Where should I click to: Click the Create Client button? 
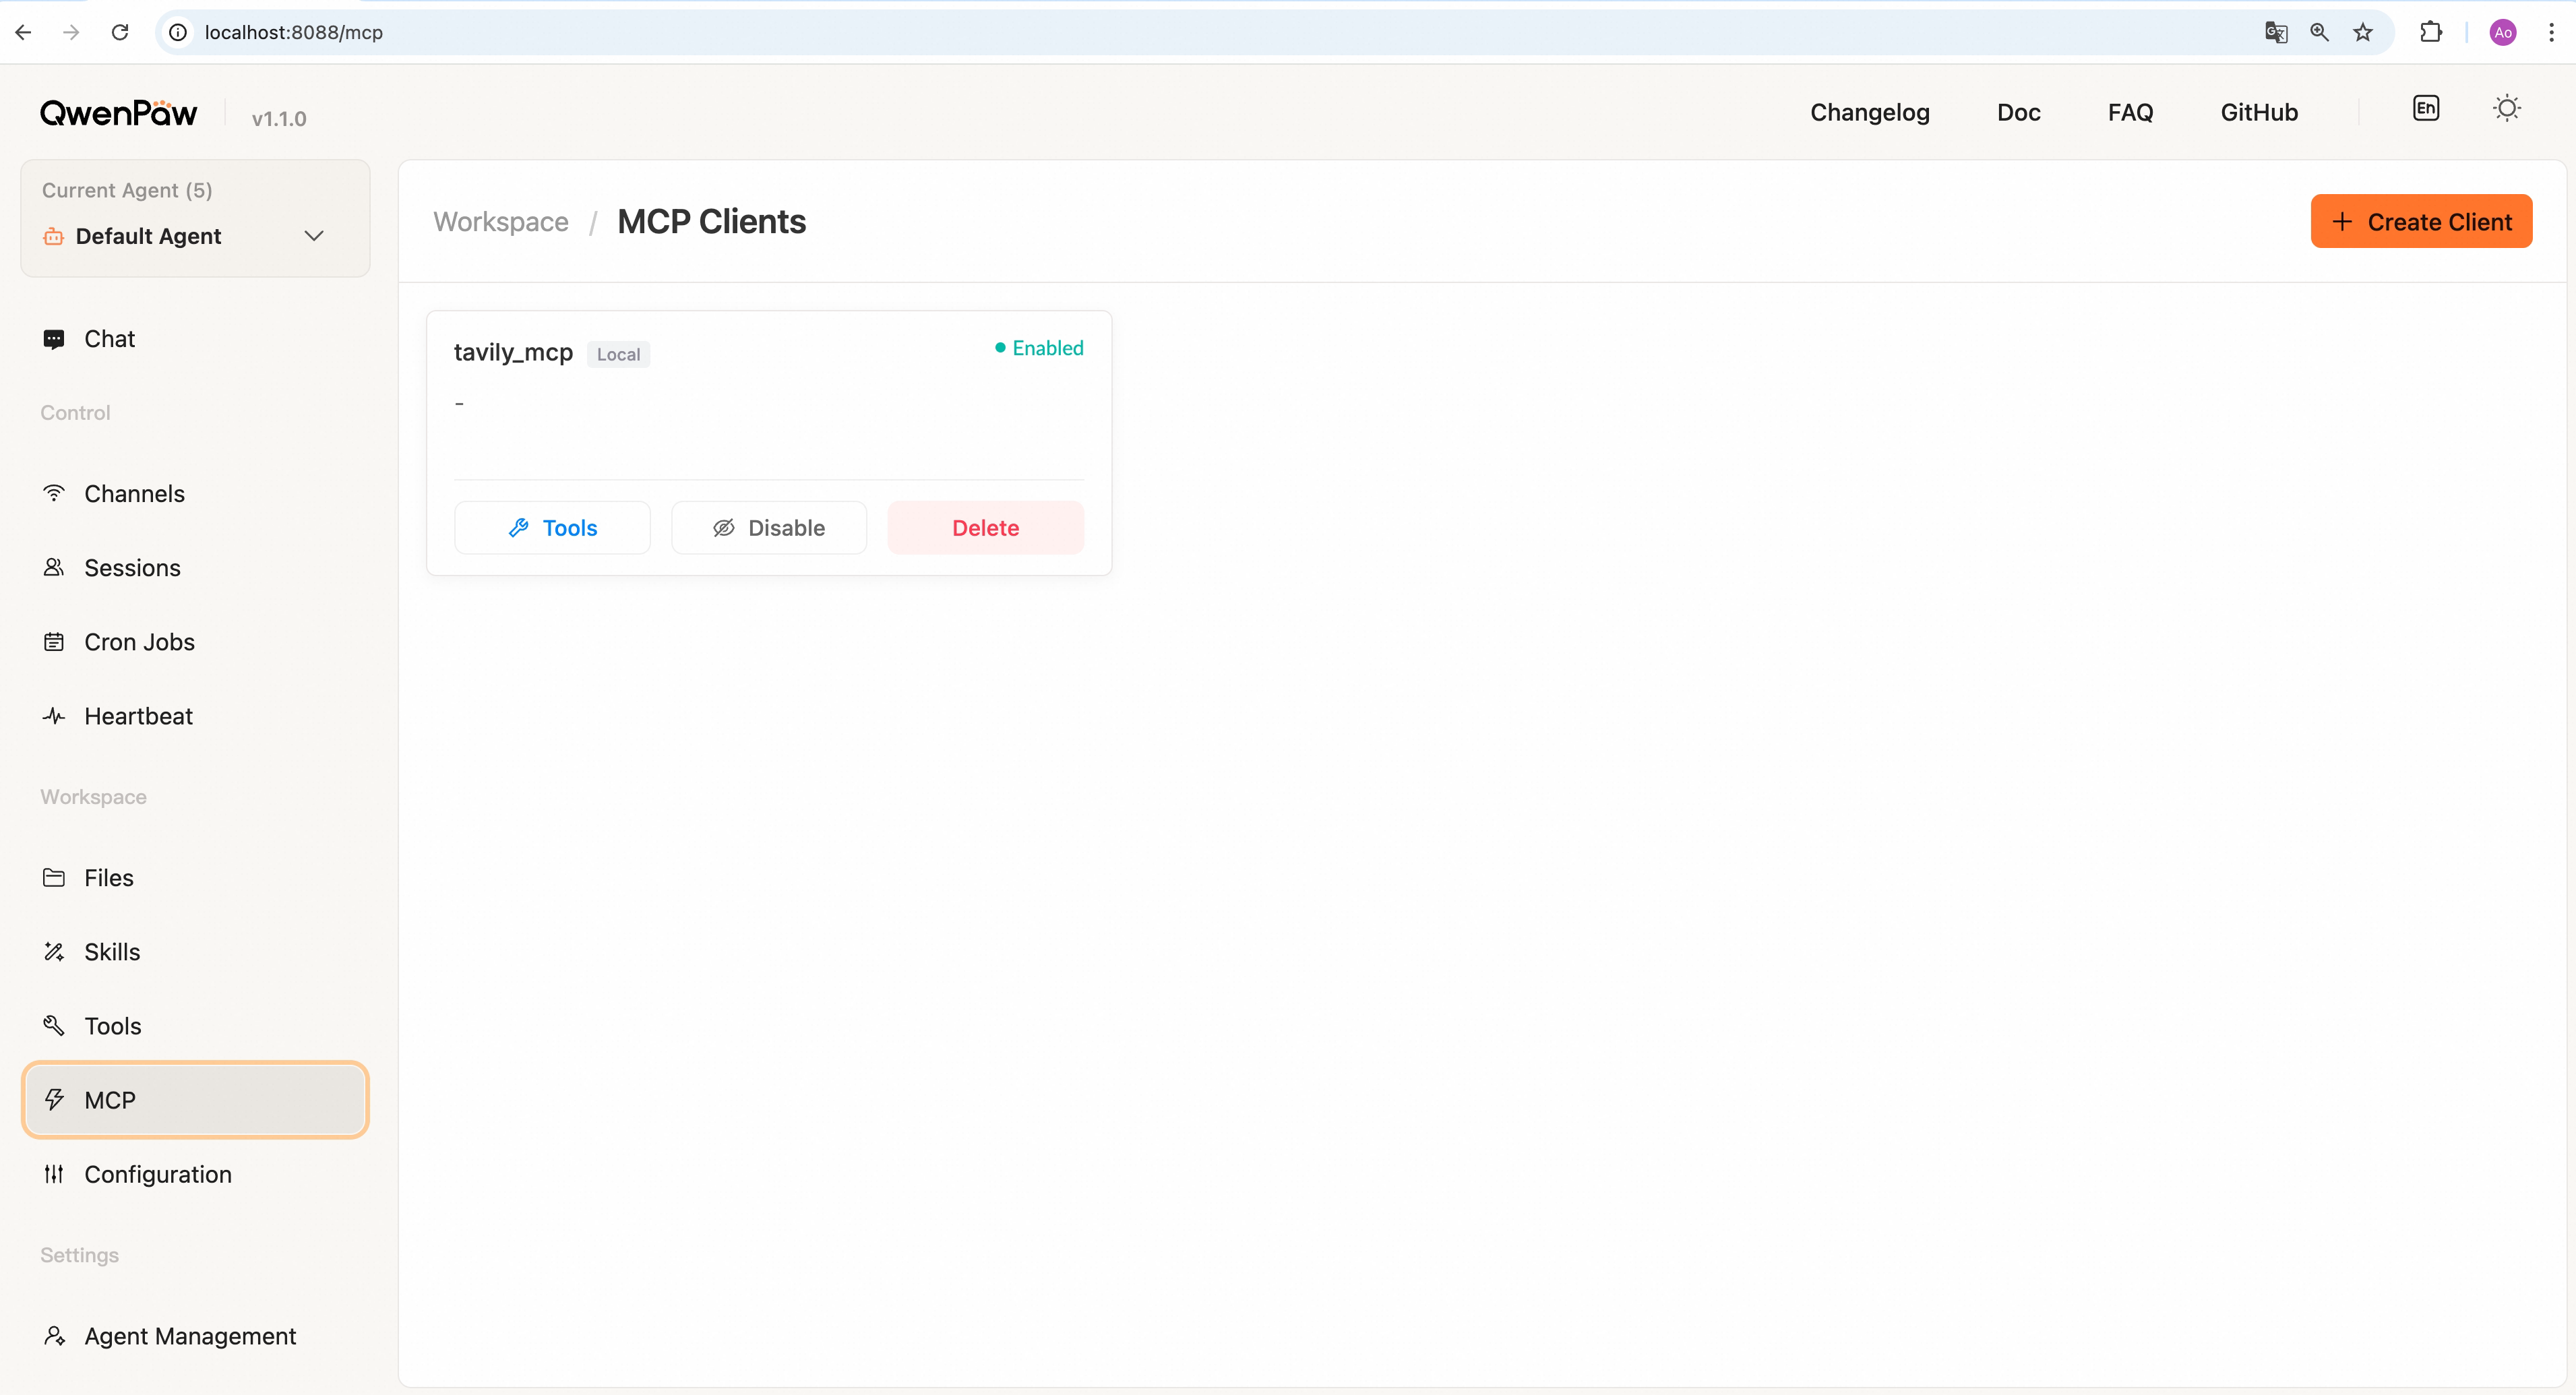[2420, 222]
